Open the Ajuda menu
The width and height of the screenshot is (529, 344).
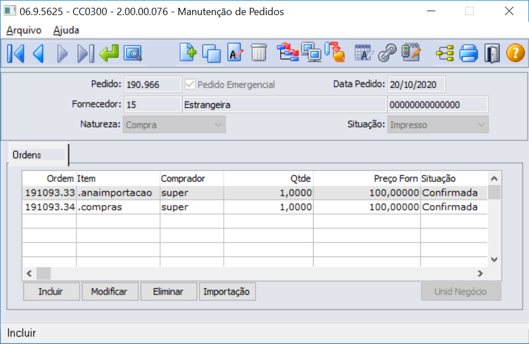tap(66, 30)
